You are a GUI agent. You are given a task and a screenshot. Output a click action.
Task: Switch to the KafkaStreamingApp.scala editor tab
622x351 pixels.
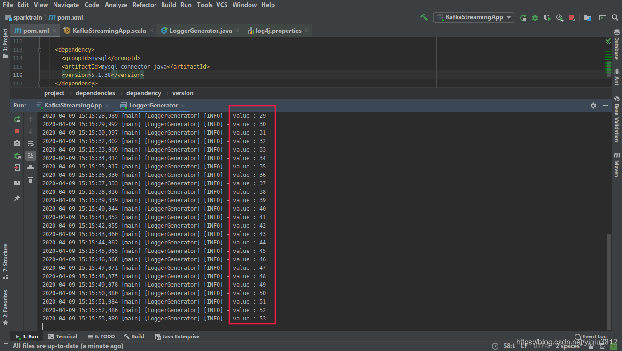pyautogui.click(x=109, y=31)
